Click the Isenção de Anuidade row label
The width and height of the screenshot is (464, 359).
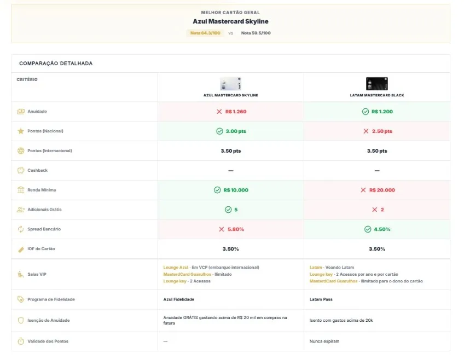pyautogui.click(x=49, y=320)
